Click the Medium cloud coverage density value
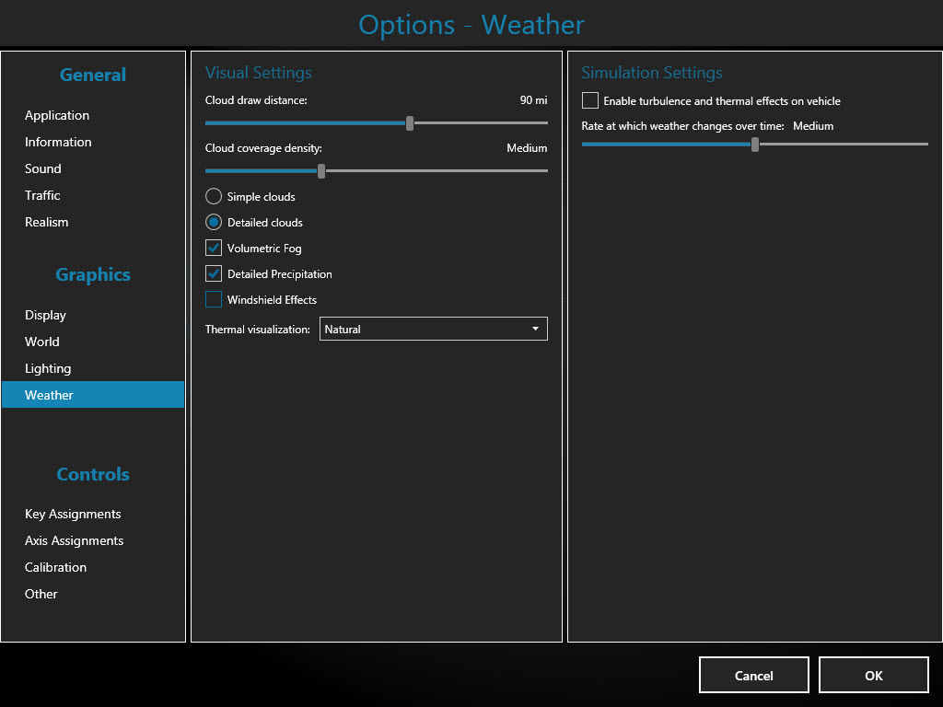 click(x=527, y=148)
